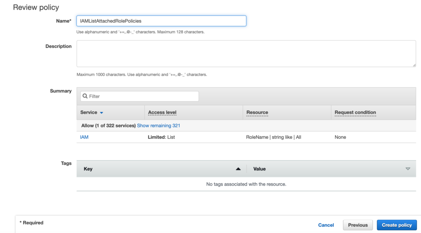Image resolution: width=421 pixels, height=233 pixels.
Task: Sort tags by the Value header
Action: 259,169
